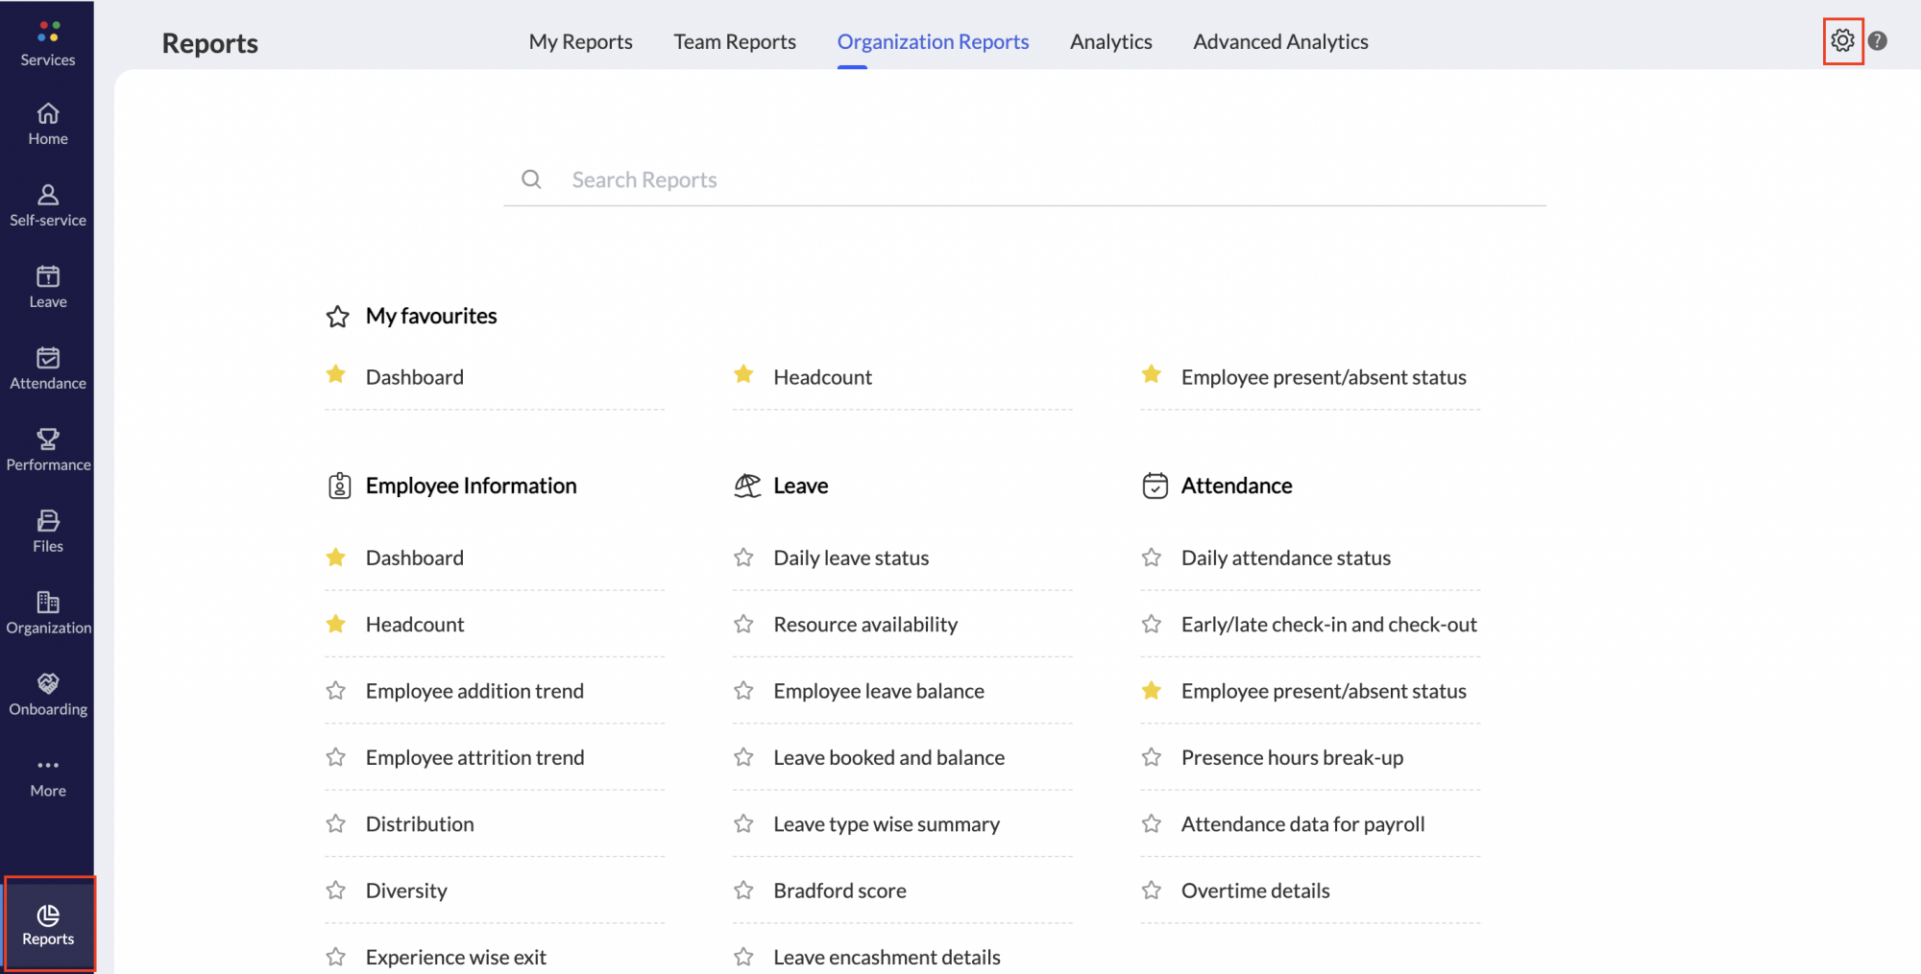This screenshot has height=974, width=1921.
Task: Star the Employee leave balance report
Action: [x=743, y=690]
